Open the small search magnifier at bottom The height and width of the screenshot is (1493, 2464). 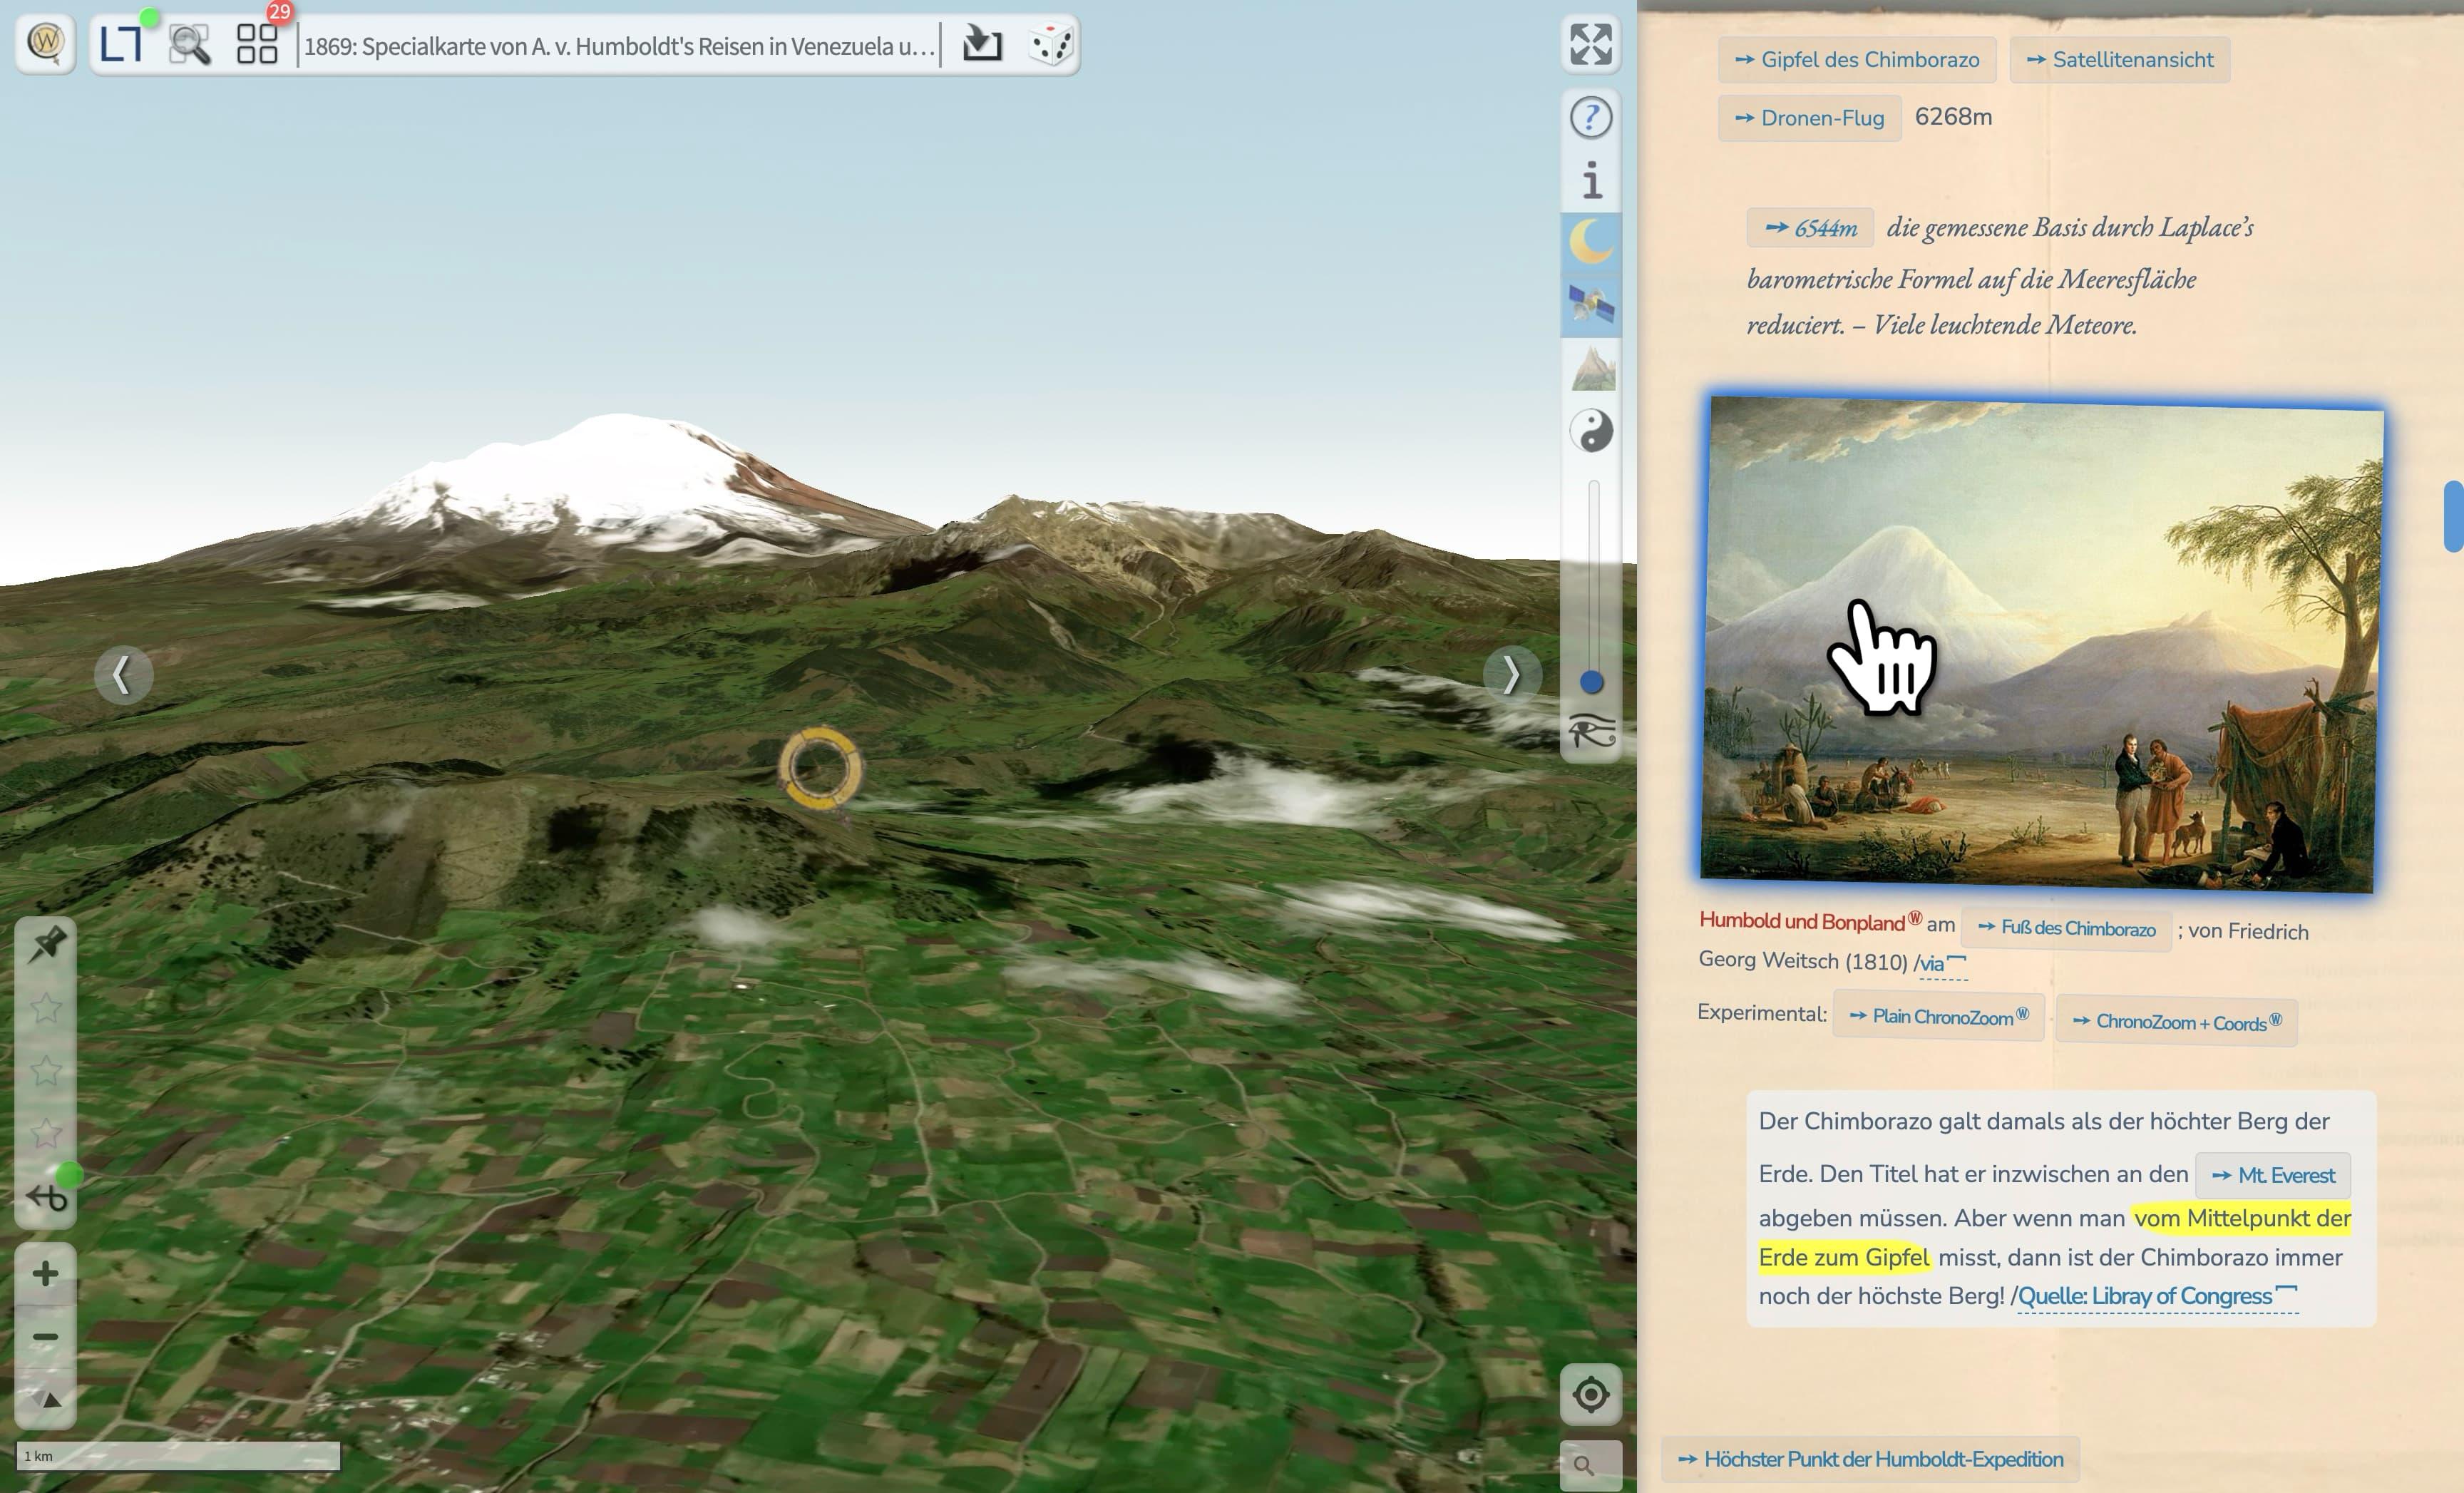click(1590, 1465)
